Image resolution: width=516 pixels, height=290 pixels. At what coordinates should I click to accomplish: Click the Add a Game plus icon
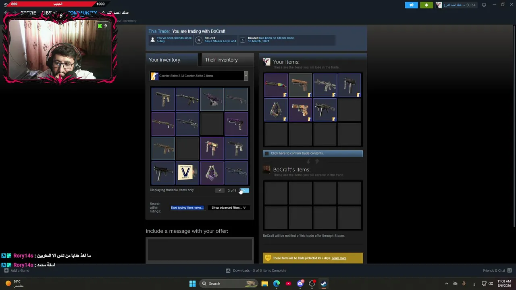tap(6, 271)
